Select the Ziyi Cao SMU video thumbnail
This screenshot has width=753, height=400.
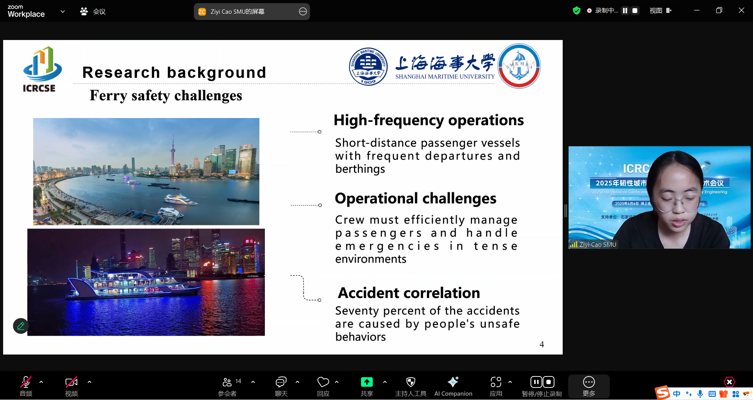tap(659, 197)
